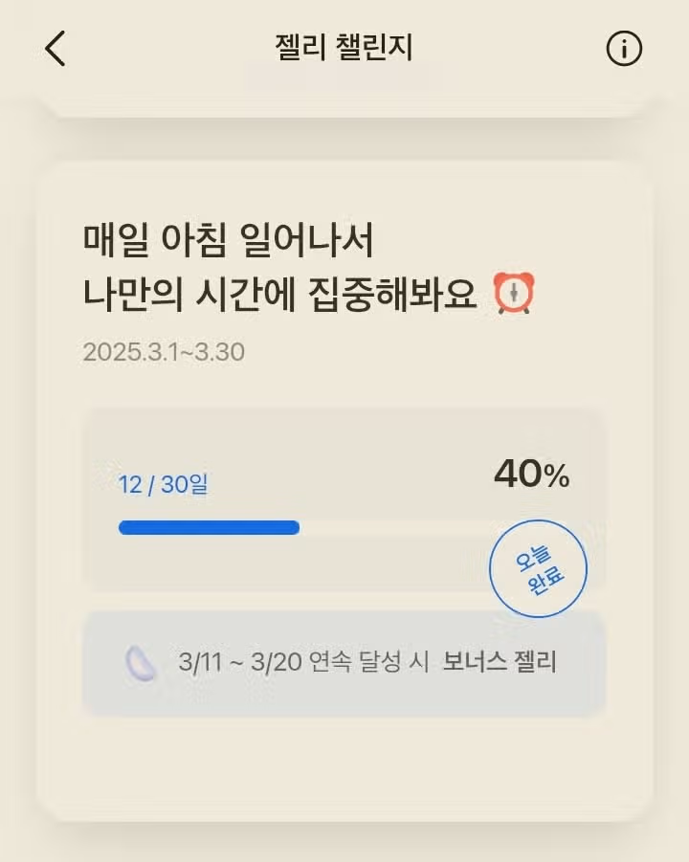Screen dimensions: 689x862
Task: Tap the 보너스 젤리 label
Action: pyautogui.click(x=500, y=661)
